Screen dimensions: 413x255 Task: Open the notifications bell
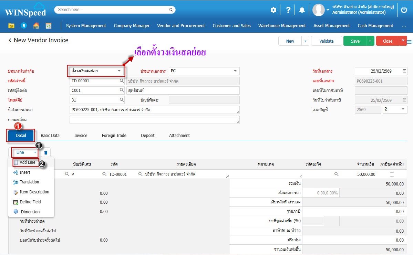coord(302,10)
